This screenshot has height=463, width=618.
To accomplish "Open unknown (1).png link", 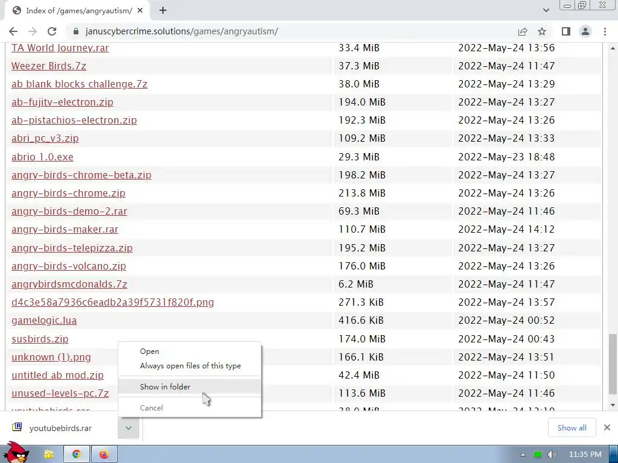I will (x=51, y=357).
